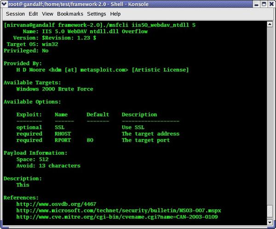
Task: Expand the Bookmarks menu
Action: click(70, 14)
